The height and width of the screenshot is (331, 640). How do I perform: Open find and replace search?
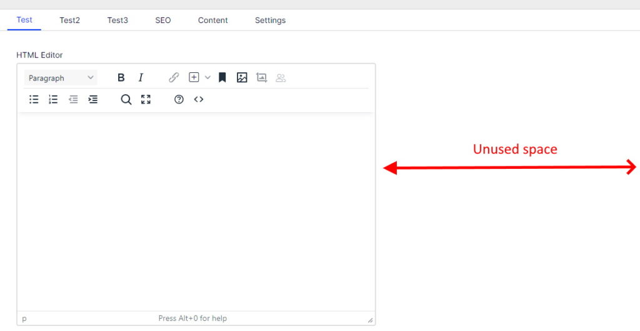[x=126, y=99]
